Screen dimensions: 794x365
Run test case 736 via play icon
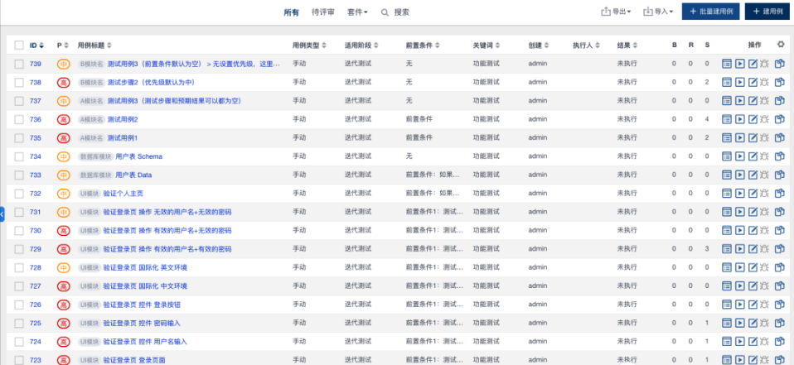point(740,119)
